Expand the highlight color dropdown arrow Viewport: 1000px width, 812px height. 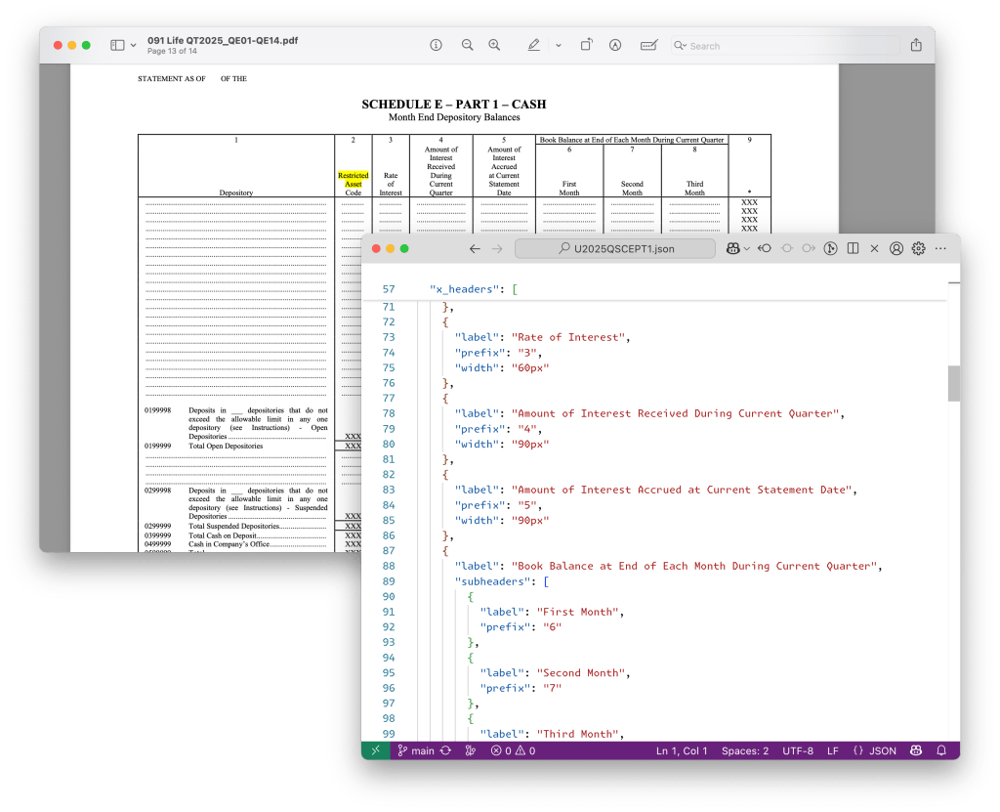(x=559, y=45)
